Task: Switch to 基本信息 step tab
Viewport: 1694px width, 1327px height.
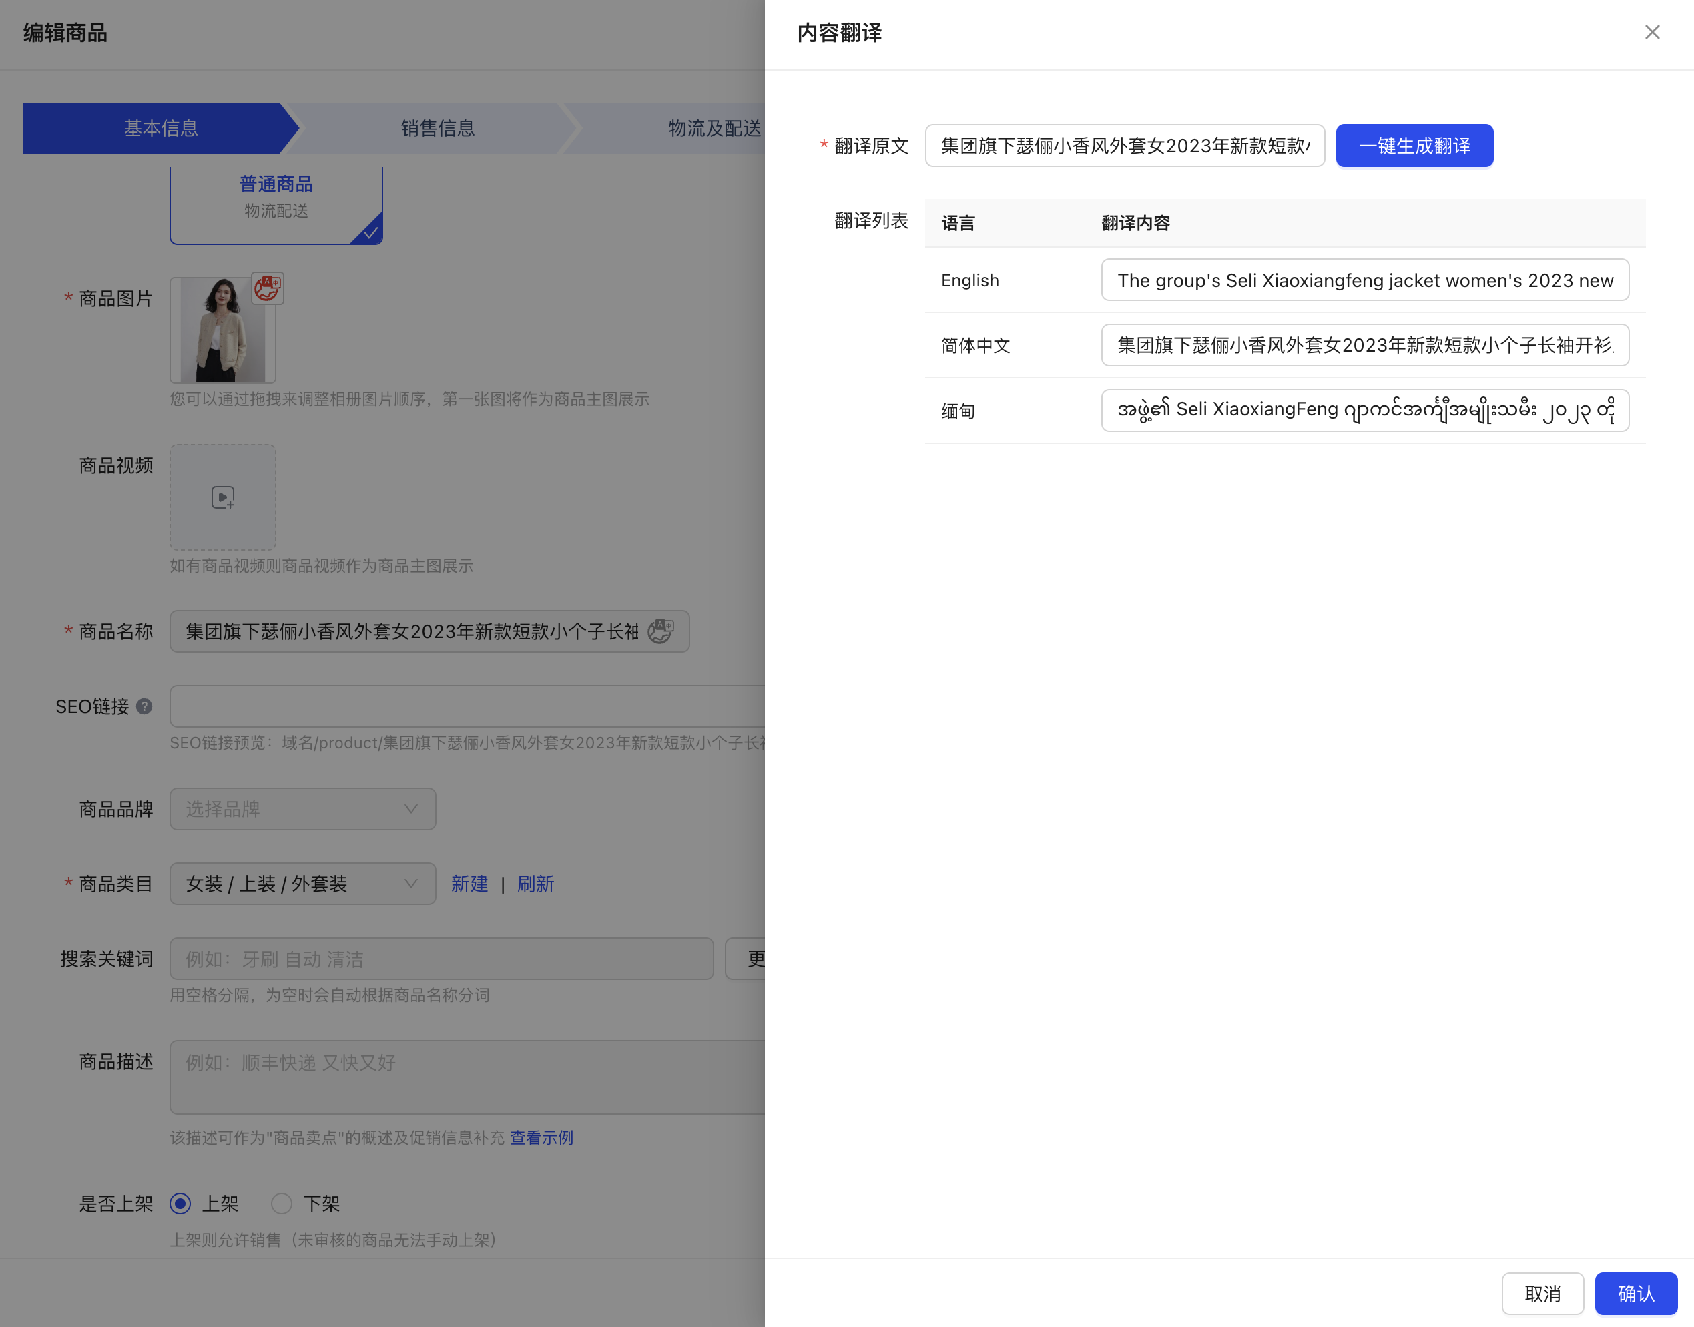Action: (161, 128)
